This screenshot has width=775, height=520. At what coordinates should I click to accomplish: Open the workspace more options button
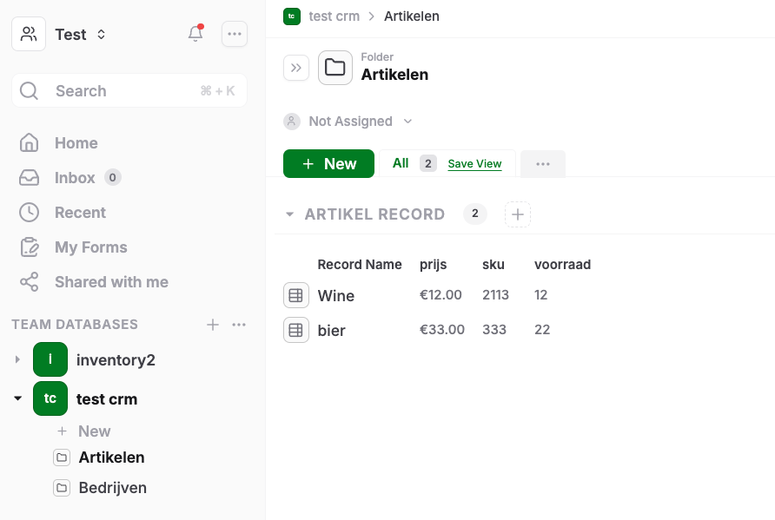click(x=235, y=34)
